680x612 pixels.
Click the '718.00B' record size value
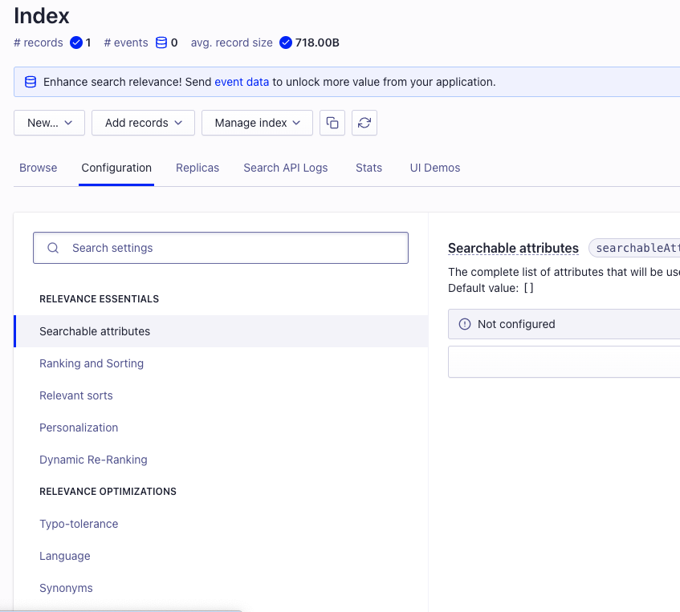pyautogui.click(x=317, y=43)
